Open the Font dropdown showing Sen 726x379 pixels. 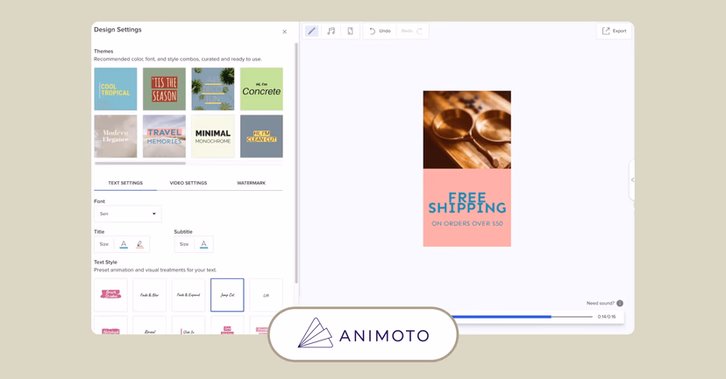tap(128, 214)
